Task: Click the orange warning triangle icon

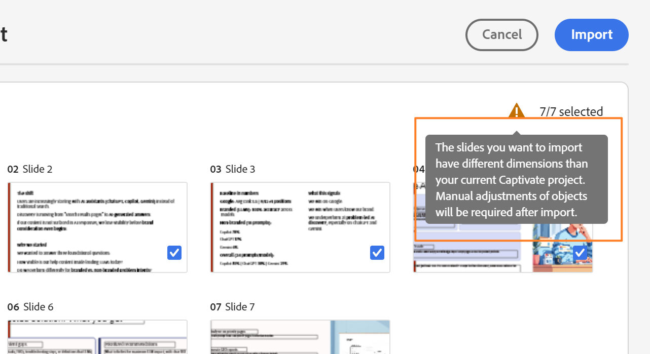Action: click(x=516, y=111)
